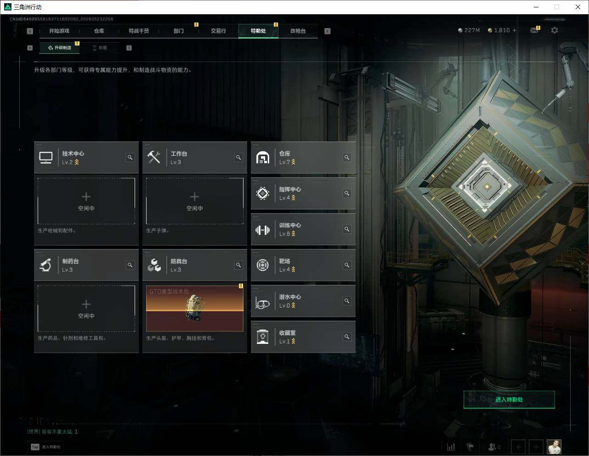Open the 特战干员 tab
Image resolution: width=589 pixels, height=456 pixels.
(139, 31)
